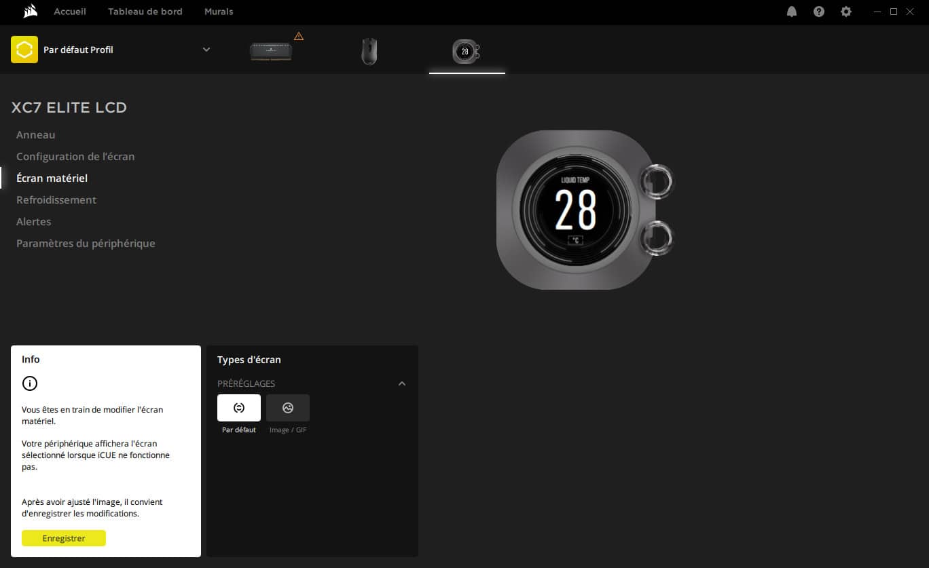Viewport: 929px width, 568px height.
Task: Click the Par défaut Profil name
Action: (78, 50)
